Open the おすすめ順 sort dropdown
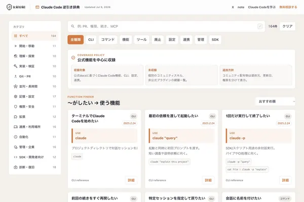This screenshot has width=304, height=202. point(275,102)
